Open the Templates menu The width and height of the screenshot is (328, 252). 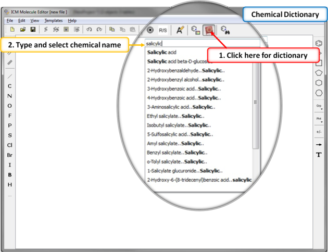53,20
